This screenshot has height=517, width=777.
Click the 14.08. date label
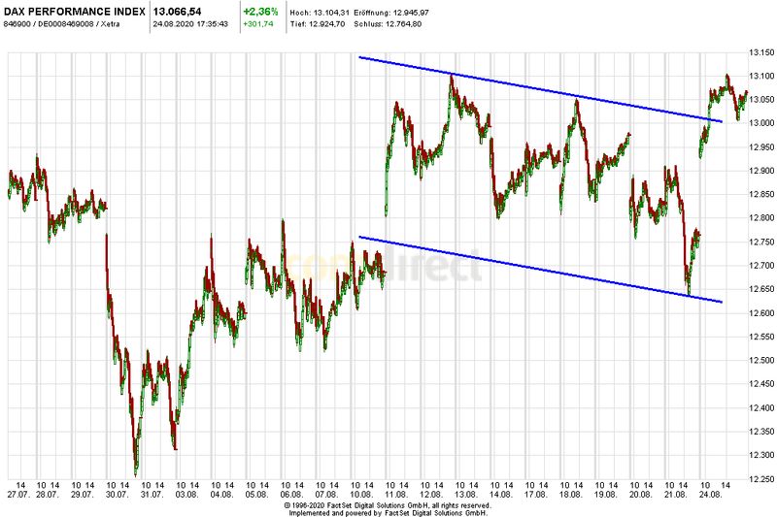click(501, 495)
